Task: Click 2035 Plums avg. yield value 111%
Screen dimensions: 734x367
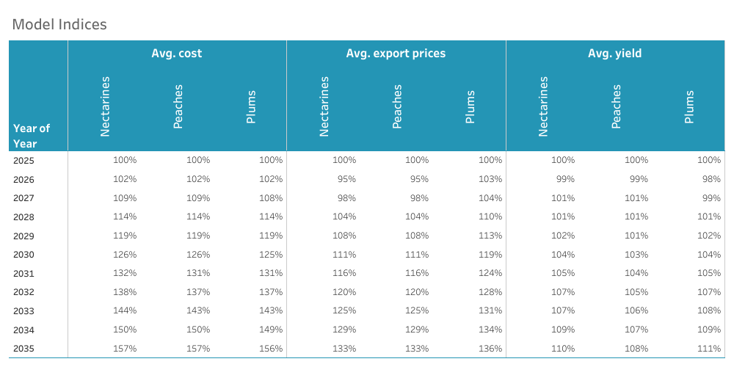Action: (710, 349)
